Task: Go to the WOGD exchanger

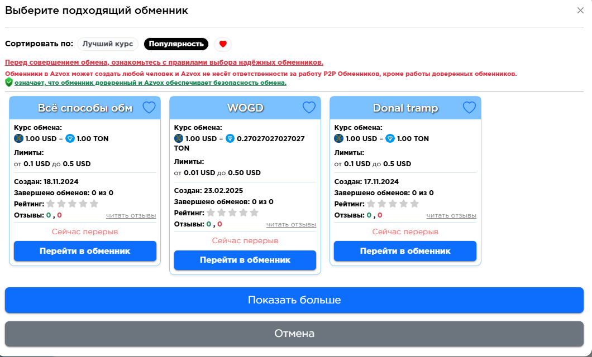Action: point(245,260)
